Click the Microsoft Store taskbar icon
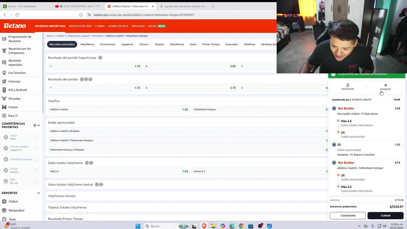407x229 pixels. click(x=251, y=226)
